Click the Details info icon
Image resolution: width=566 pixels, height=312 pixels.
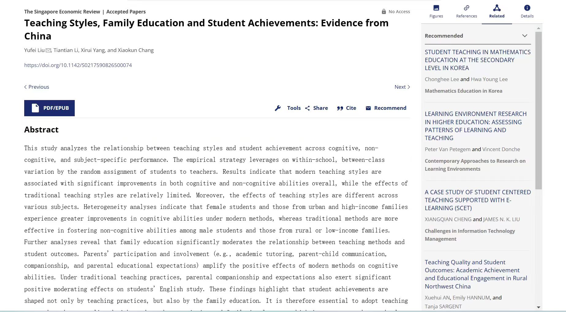point(527,8)
